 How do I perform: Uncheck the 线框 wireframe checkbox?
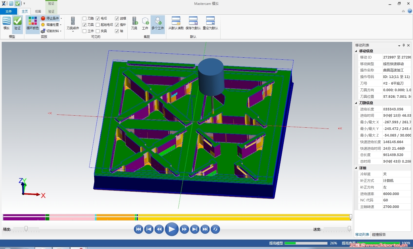click(x=117, y=18)
